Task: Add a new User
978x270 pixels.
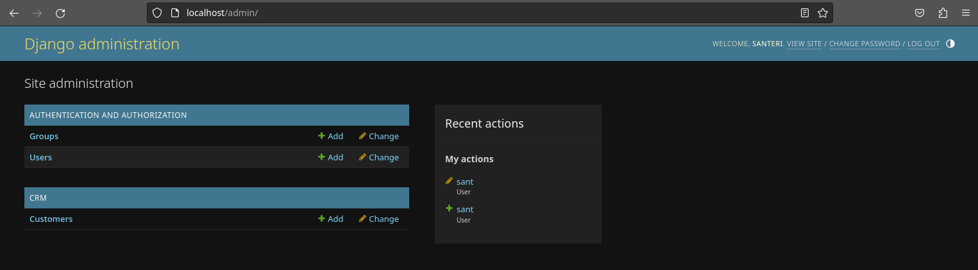Action: click(x=331, y=157)
